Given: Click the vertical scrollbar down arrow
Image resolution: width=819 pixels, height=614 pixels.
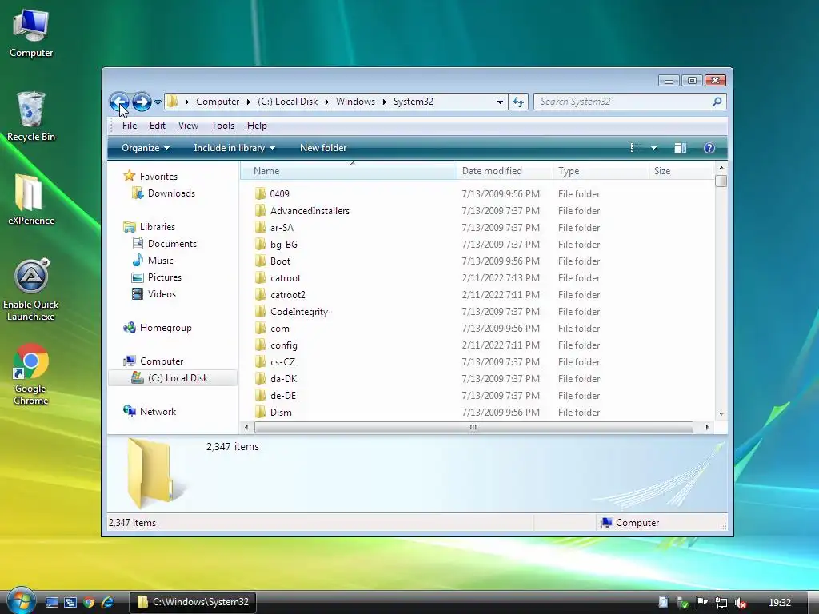Looking at the screenshot, I should tap(721, 413).
